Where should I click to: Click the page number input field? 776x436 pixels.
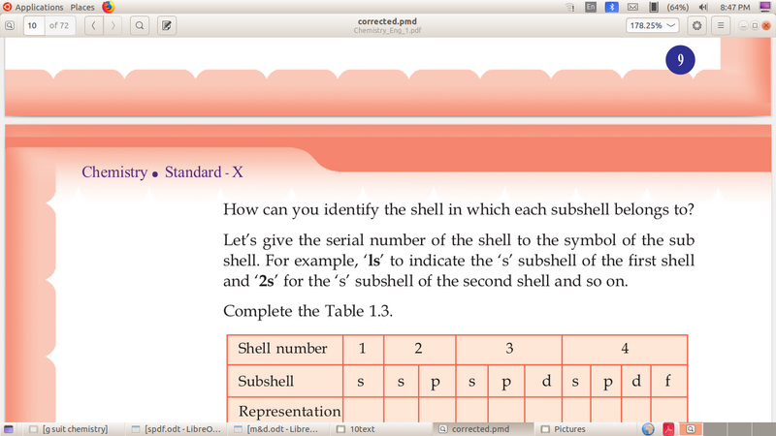pyautogui.click(x=33, y=25)
